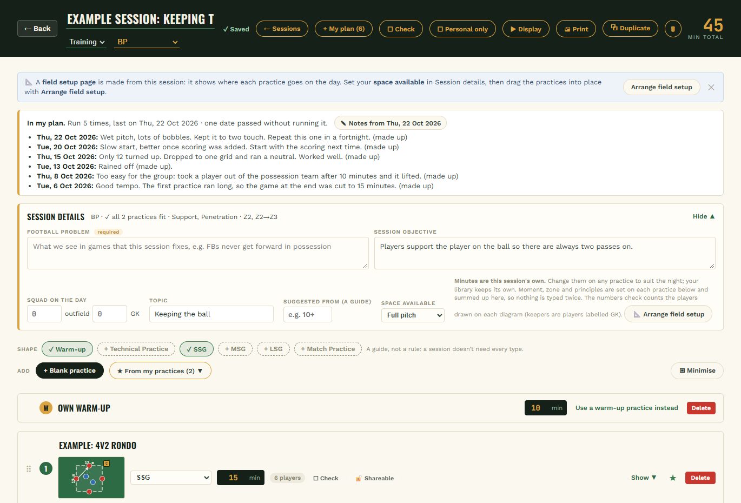
Task: Toggle Check on the 4v2 Rondo practice
Action: point(326,478)
